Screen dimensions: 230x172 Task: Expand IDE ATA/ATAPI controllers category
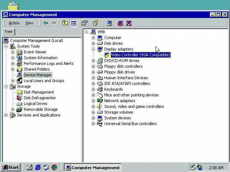click(93, 83)
